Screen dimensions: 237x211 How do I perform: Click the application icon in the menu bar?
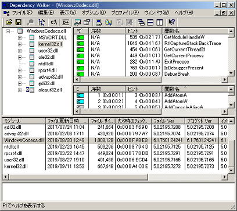click(6, 13)
